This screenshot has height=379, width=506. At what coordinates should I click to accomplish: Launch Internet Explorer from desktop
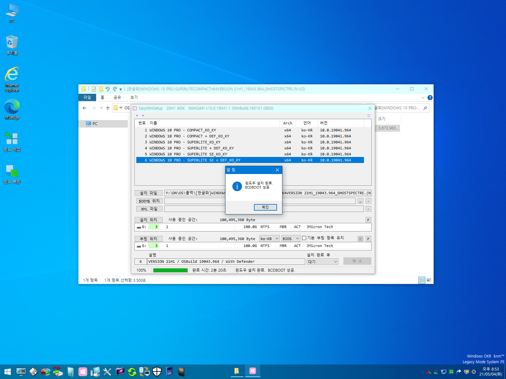click(x=12, y=79)
